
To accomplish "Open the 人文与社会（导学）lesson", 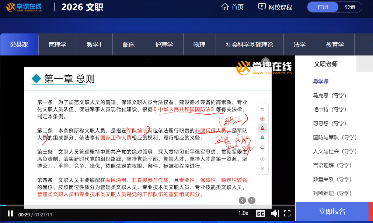I will (x=335, y=151).
